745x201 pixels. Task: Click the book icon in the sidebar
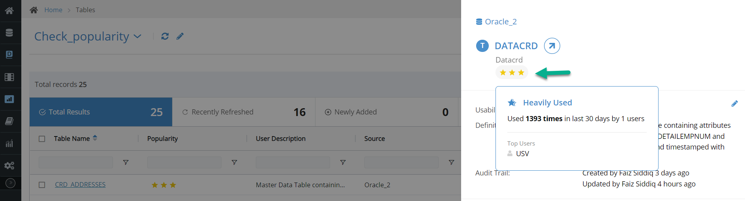click(9, 121)
